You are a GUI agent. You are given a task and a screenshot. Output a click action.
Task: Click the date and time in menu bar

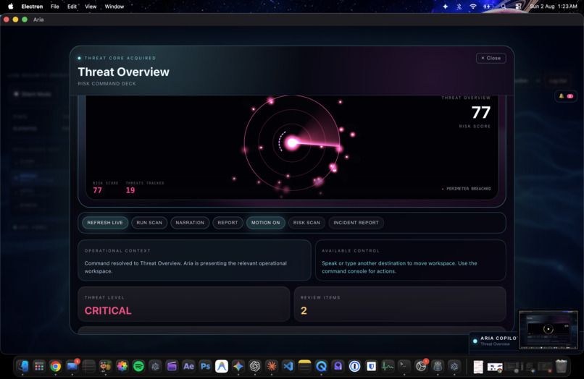click(554, 7)
